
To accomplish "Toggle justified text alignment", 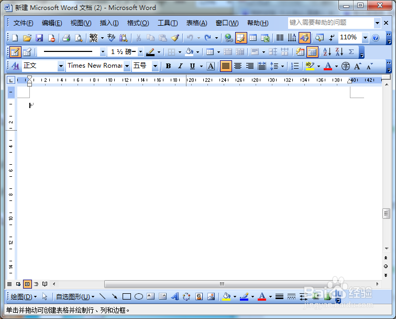I will point(226,66).
